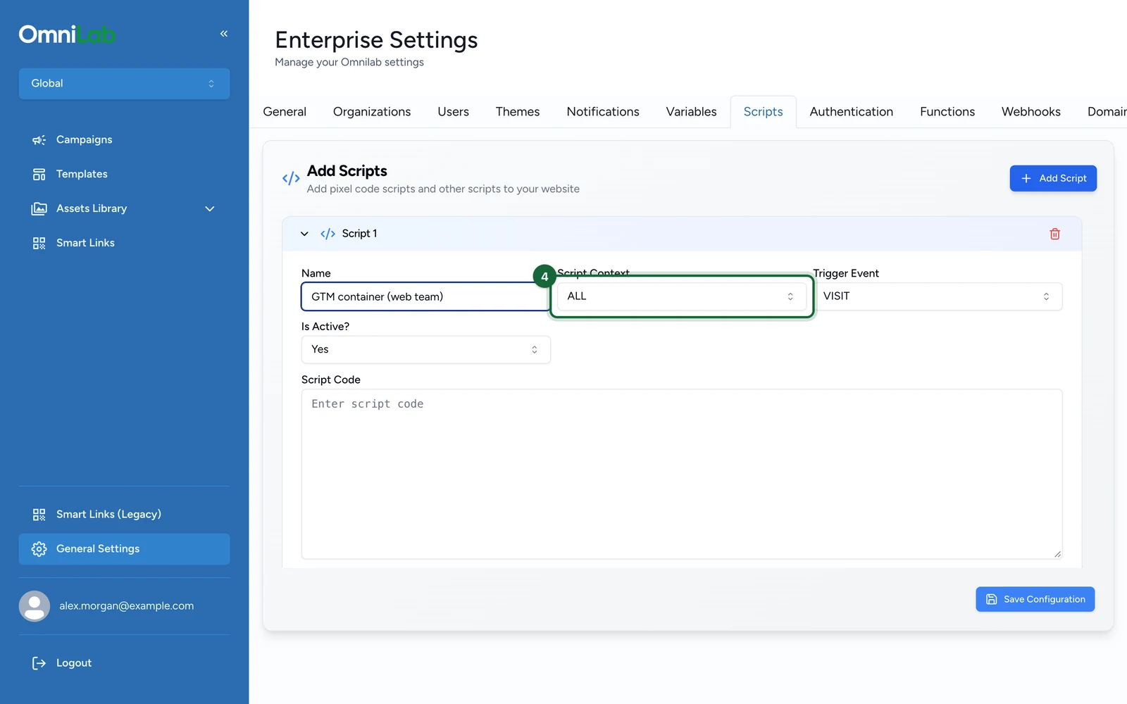Collapse the Script 1 section chevron
The width and height of the screenshot is (1127, 704).
(x=304, y=234)
